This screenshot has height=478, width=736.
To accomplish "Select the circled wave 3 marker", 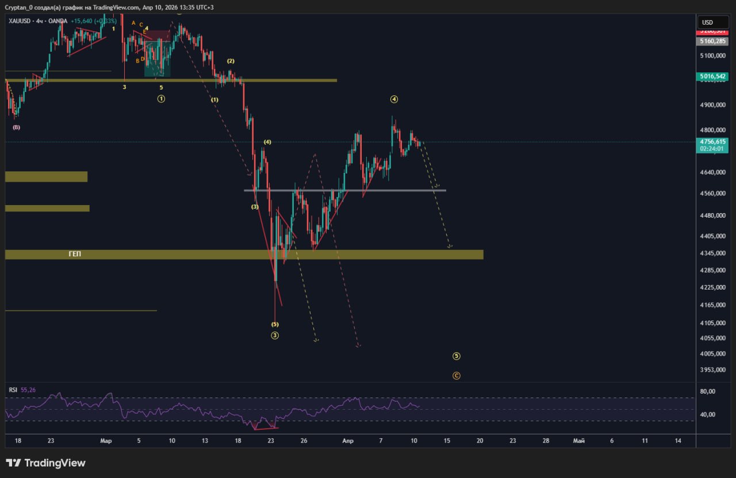I will [x=275, y=336].
